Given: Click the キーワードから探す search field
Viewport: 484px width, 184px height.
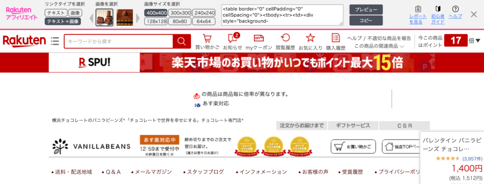Looking at the screenshot, I should 119,42.
